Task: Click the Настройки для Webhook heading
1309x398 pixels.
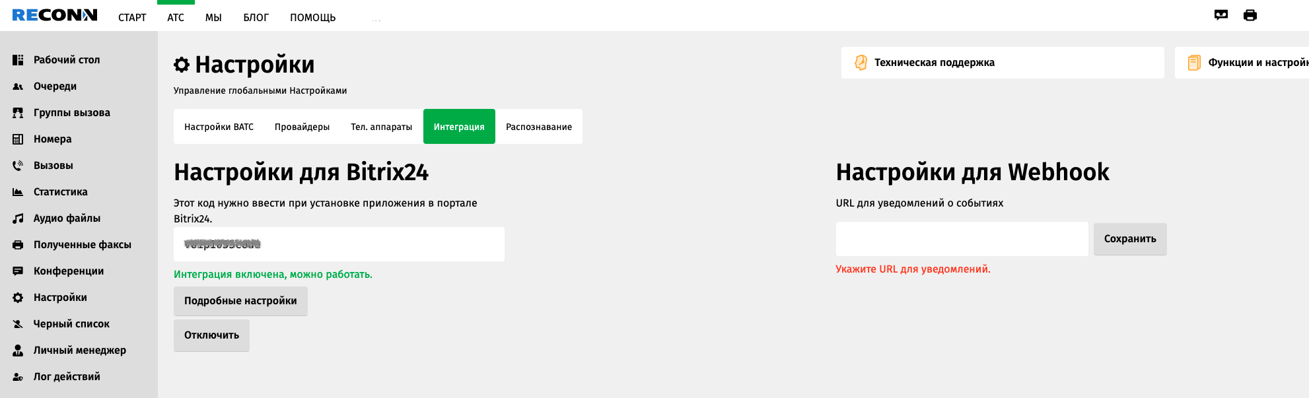Action: tap(973, 172)
